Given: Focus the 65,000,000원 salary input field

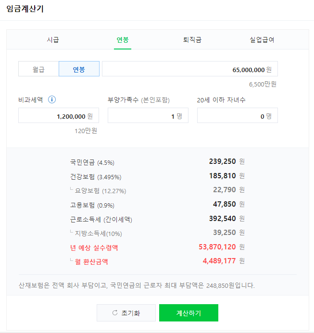Looking at the screenshot, I should point(190,69).
